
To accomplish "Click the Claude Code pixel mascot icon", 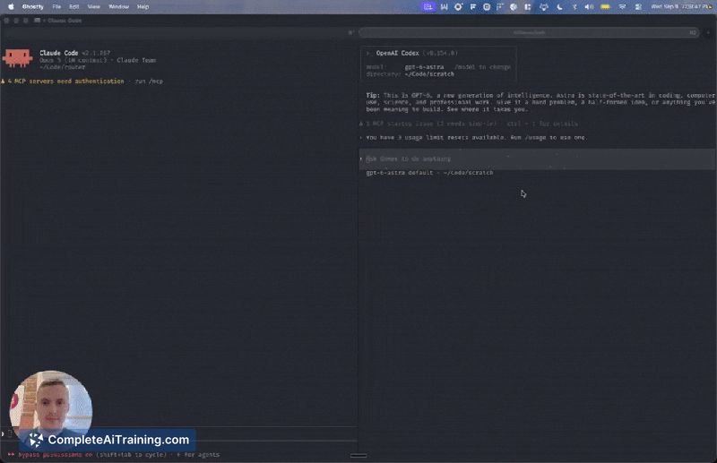I will pyautogui.click(x=17, y=58).
